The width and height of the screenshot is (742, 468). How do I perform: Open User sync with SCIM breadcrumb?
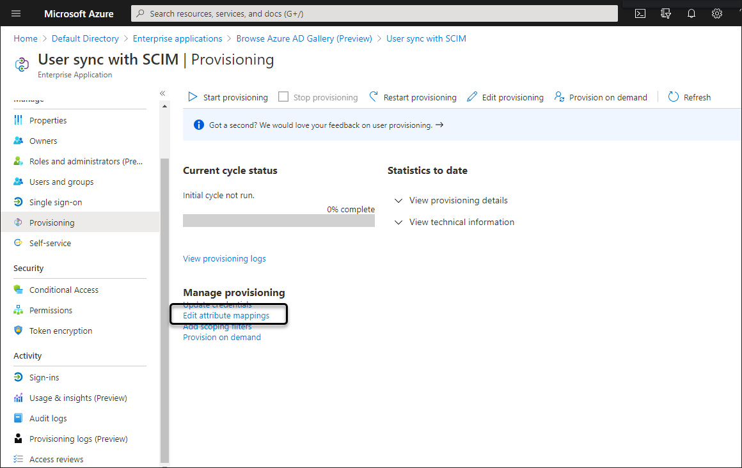[x=427, y=38]
